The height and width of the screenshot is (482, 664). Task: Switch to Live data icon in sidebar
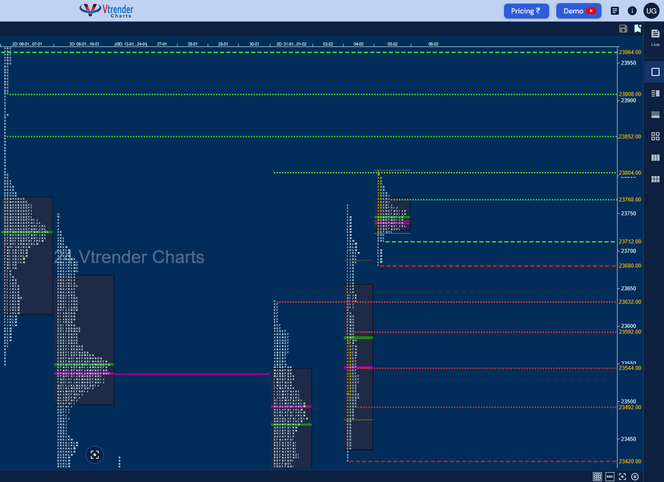pyautogui.click(x=655, y=38)
